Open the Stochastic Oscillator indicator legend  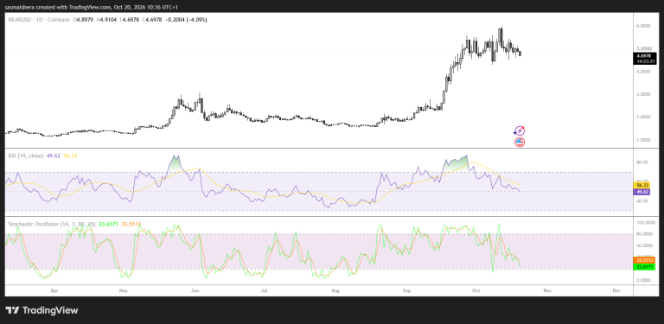[x=52, y=224]
